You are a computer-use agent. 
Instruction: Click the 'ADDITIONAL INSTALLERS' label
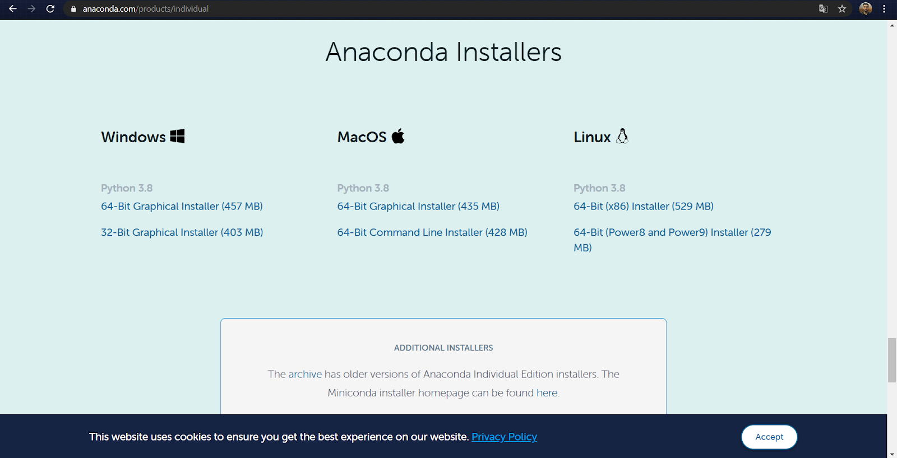click(443, 348)
